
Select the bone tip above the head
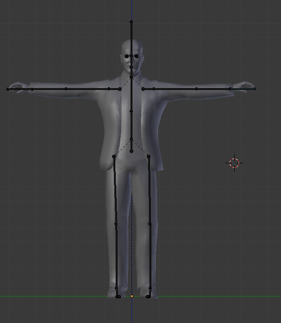pyautogui.click(x=131, y=22)
